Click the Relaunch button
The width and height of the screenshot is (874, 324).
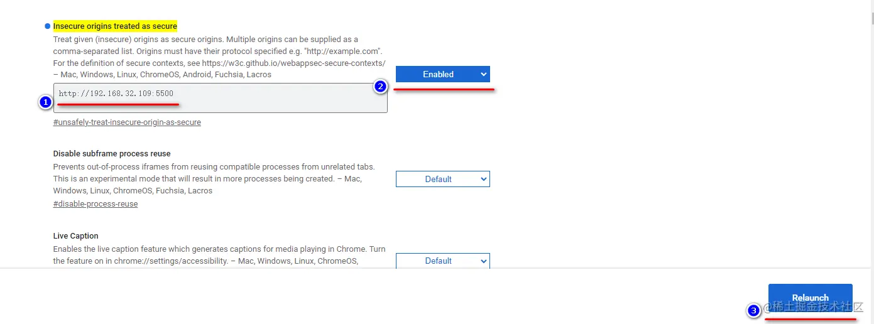[810, 298]
